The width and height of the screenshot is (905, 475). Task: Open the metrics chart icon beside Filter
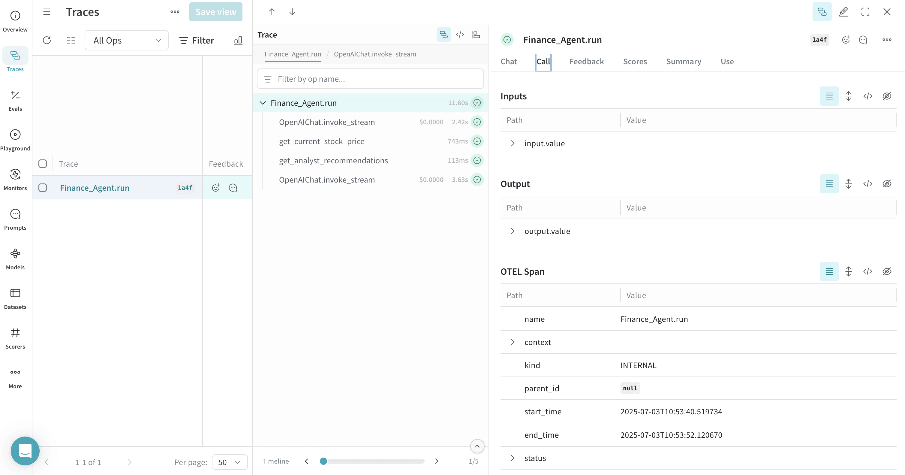click(238, 40)
